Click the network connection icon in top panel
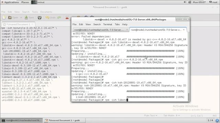 [190, 2]
